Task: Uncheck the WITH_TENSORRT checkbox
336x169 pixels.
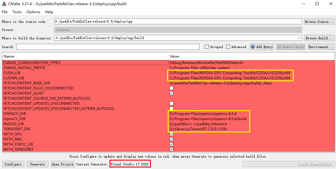Action: [171, 149]
